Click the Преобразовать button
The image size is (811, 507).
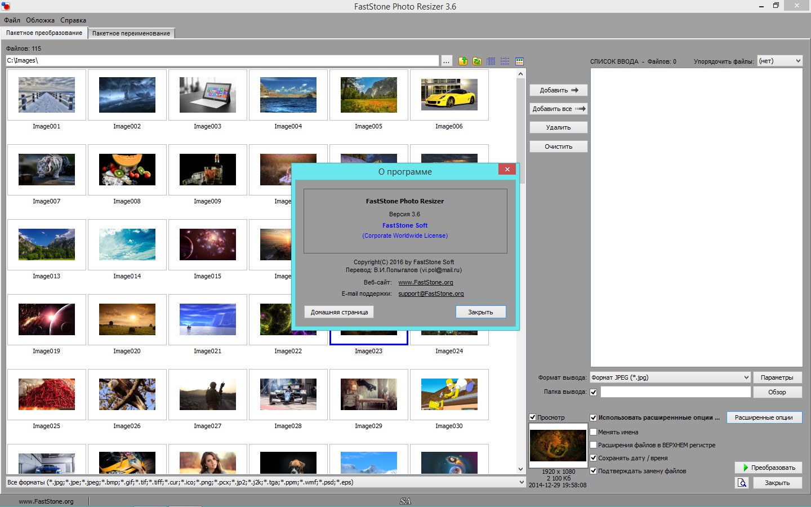[768, 468]
